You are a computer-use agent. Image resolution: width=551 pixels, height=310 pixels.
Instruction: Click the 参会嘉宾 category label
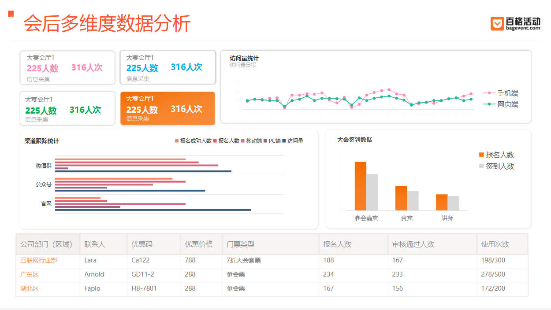pos(367,218)
